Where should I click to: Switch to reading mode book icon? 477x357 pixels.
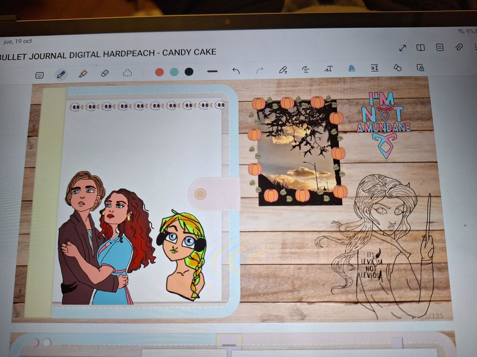click(421, 48)
